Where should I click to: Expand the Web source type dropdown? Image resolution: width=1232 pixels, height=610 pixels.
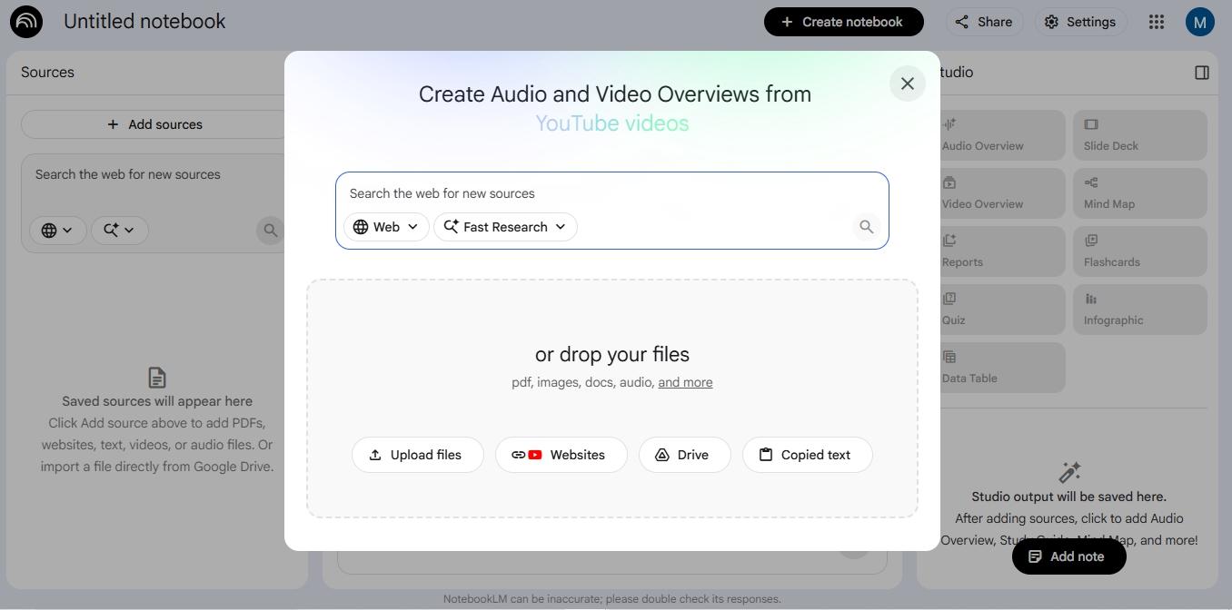click(x=386, y=227)
